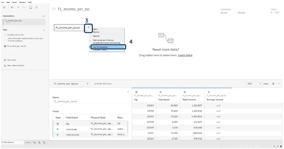Click the globe type icon on Zip column

(x=136, y=92)
